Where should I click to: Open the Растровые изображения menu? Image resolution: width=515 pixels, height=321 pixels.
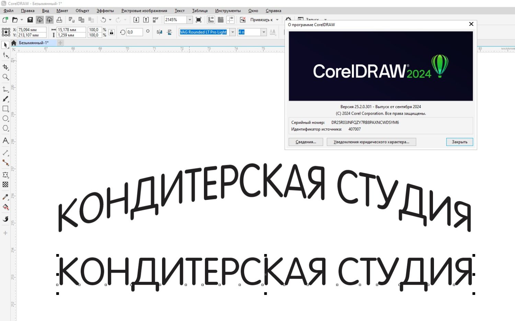(x=144, y=11)
